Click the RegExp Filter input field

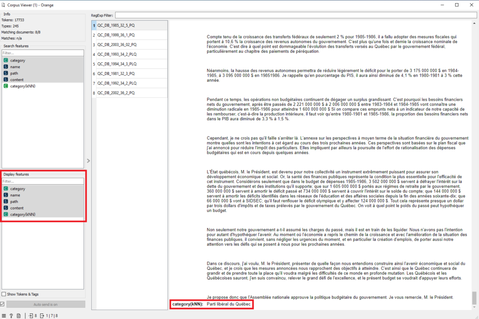pos(295,15)
